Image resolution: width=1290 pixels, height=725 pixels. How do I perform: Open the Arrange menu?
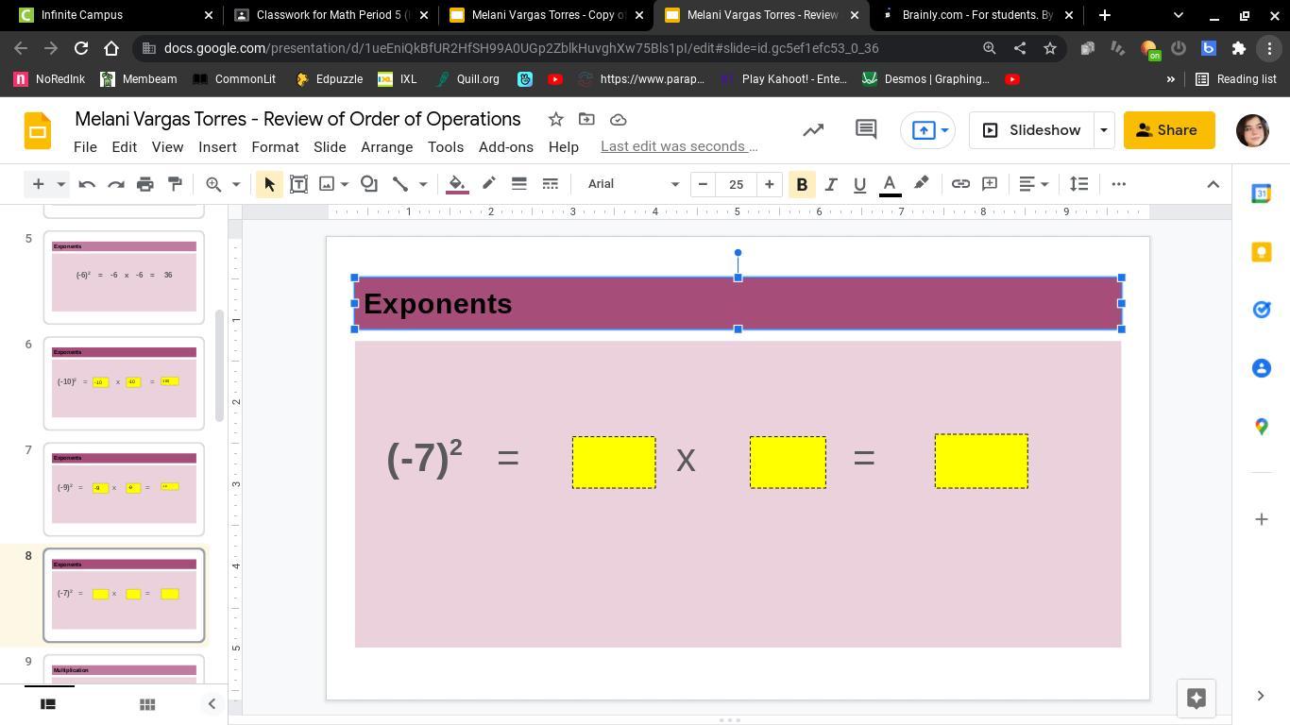(386, 147)
